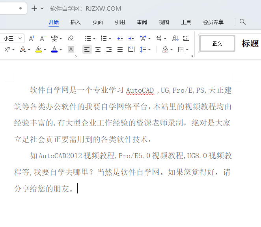The width and height of the screenshot is (261, 227).
Task: Toggle show paragraph marks icon
Action: coord(186,39)
